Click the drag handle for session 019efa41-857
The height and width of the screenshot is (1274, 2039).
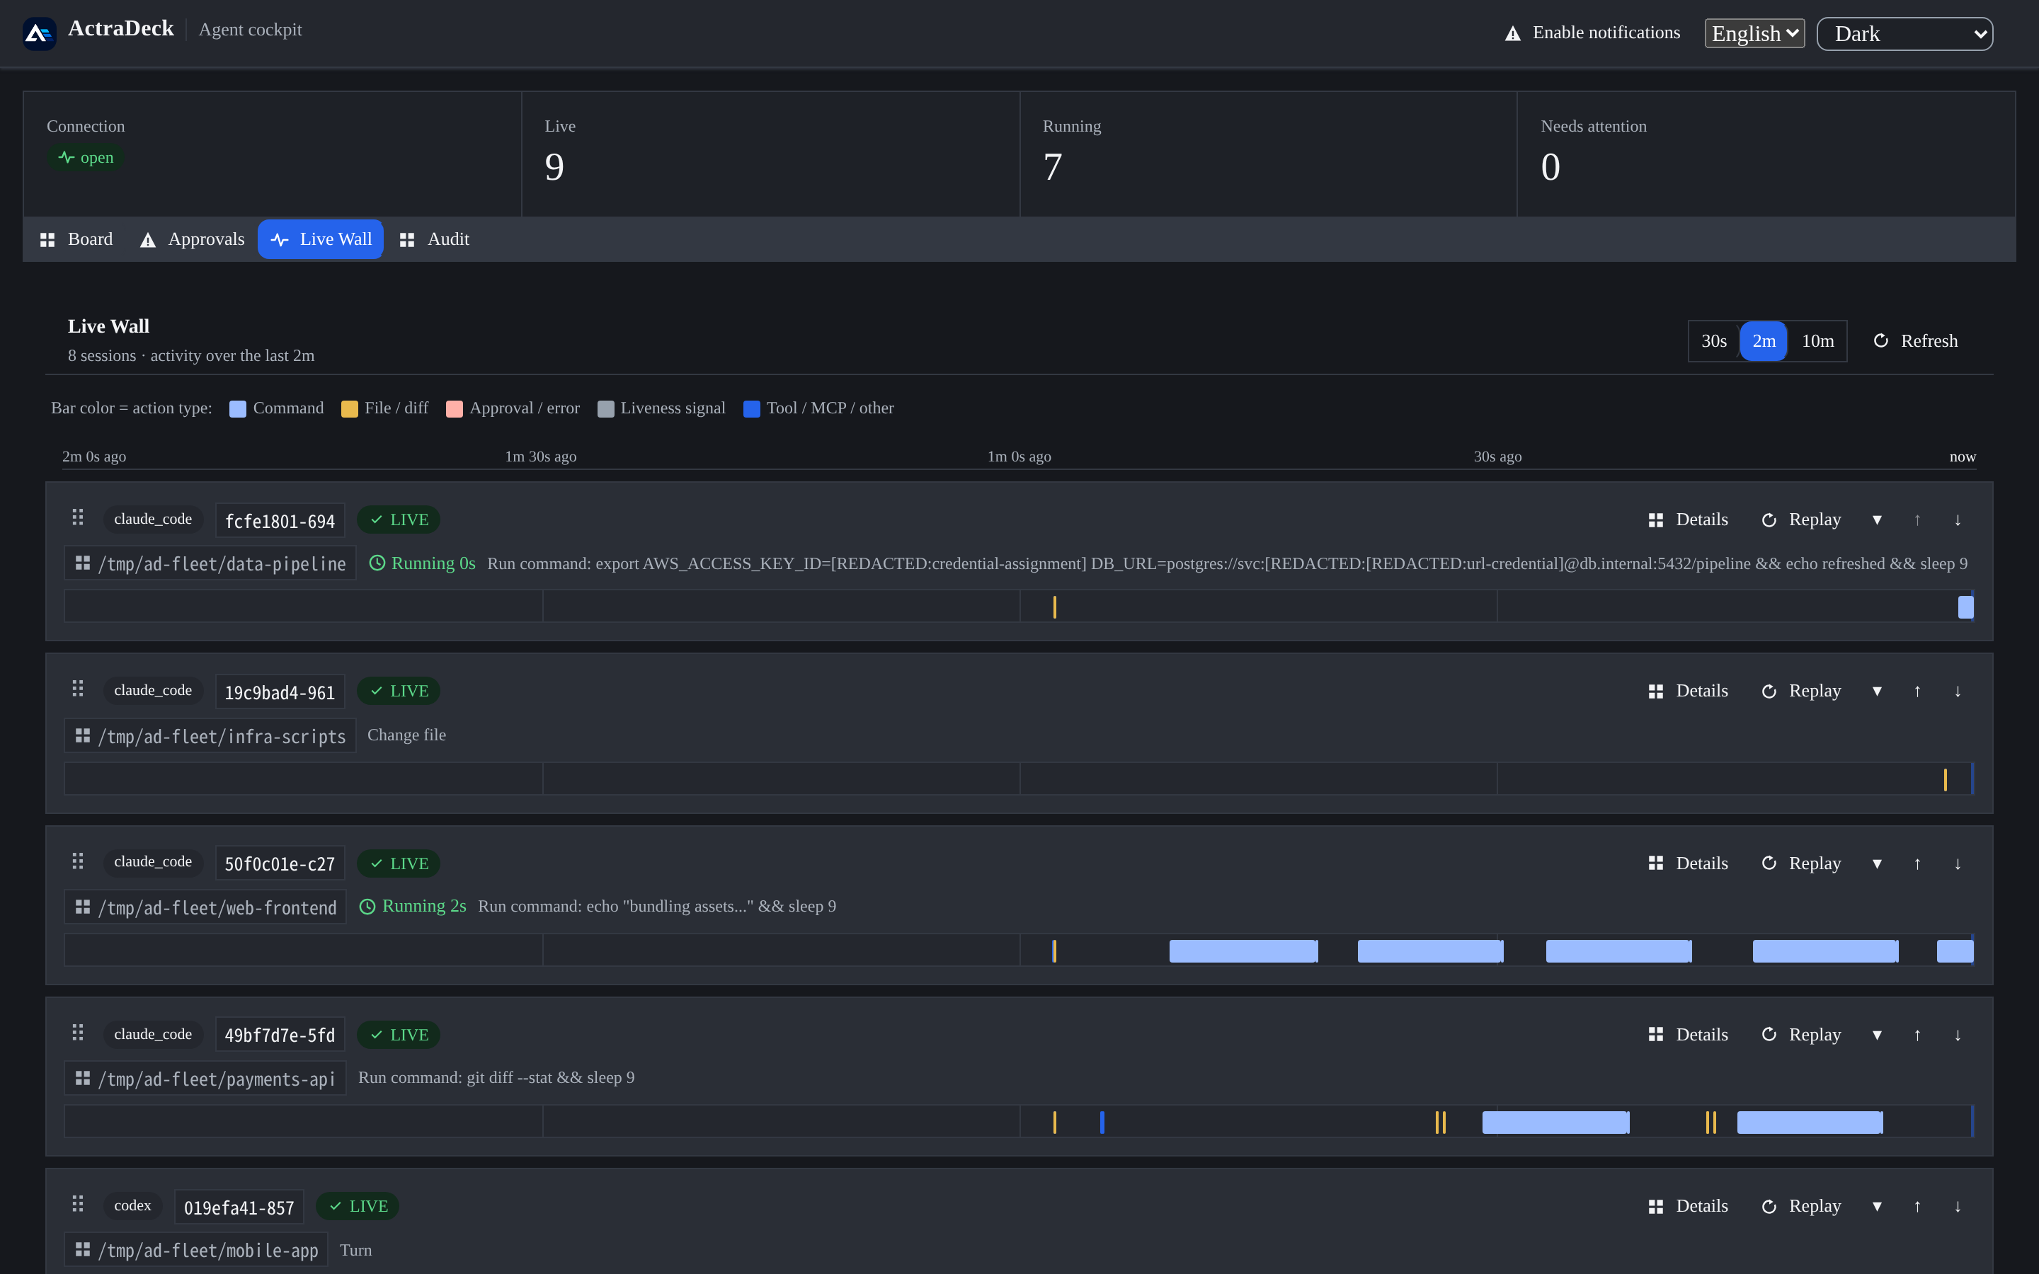(x=77, y=1204)
